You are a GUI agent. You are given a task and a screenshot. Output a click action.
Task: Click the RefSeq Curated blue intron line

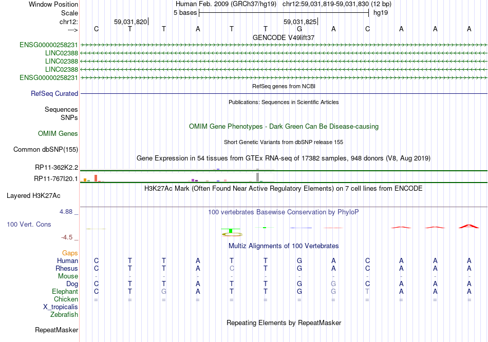[x=284, y=93]
